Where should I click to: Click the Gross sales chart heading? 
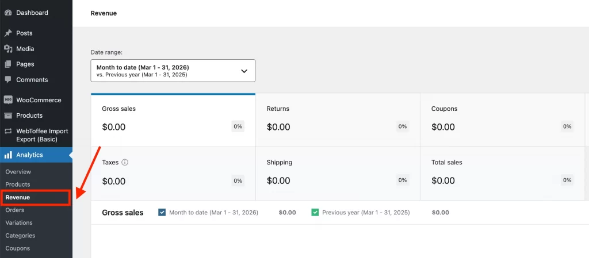(x=123, y=213)
